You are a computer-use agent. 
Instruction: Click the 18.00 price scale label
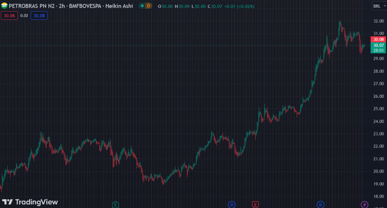coord(379,196)
